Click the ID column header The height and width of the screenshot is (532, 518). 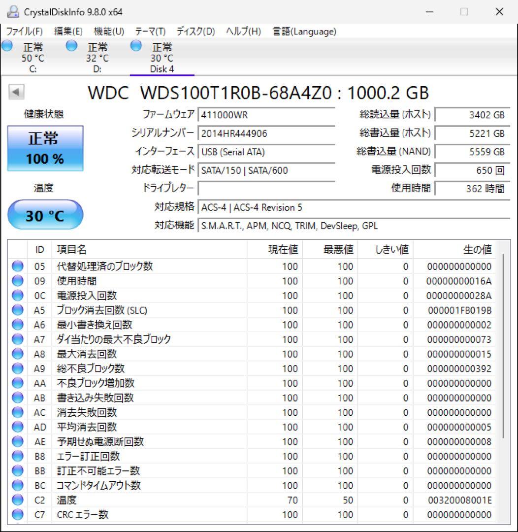pyautogui.click(x=39, y=250)
